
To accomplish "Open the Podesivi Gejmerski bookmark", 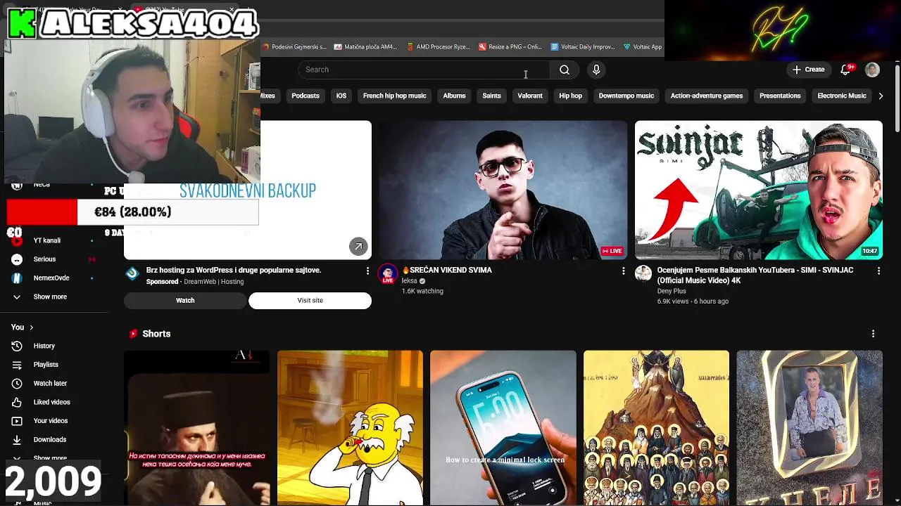I will [x=294, y=46].
